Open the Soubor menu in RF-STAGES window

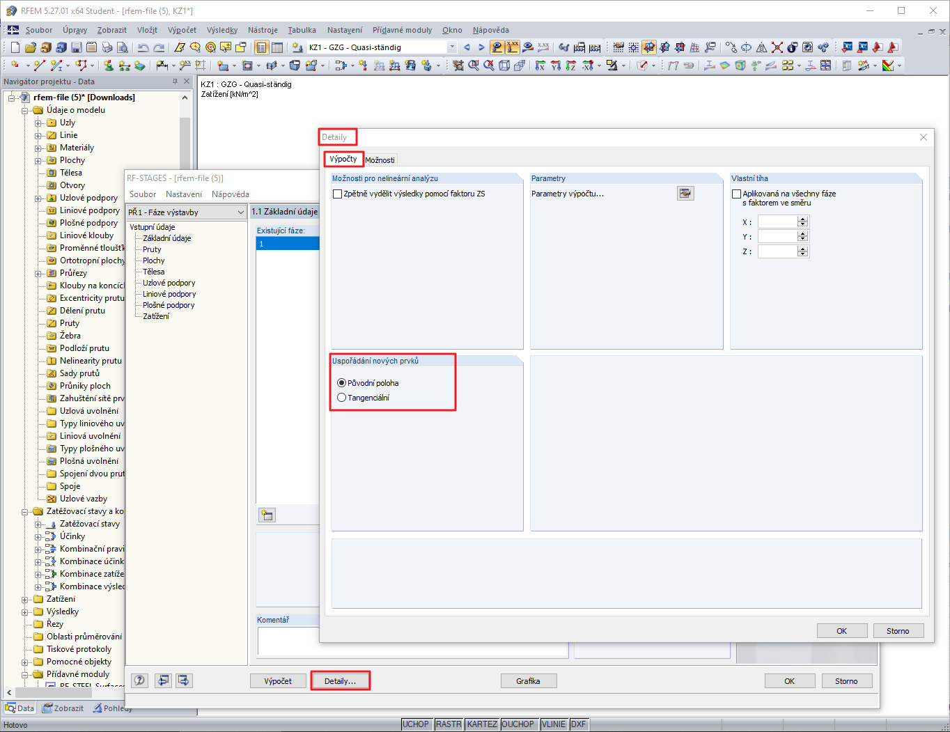point(143,194)
